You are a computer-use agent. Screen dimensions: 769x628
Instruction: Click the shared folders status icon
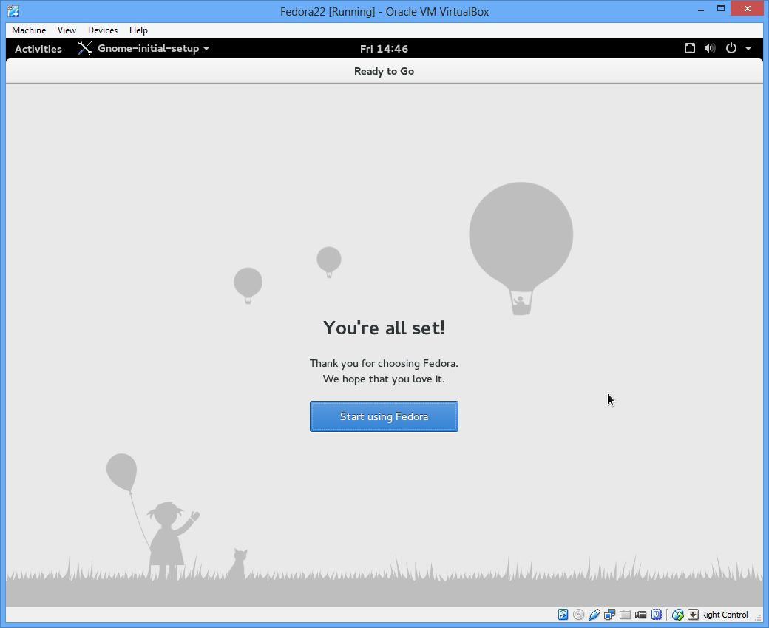pos(625,614)
